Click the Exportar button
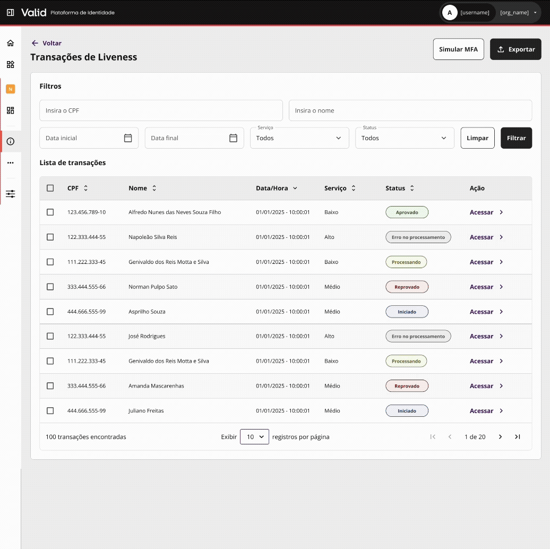Image resolution: width=550 pixels, height=549 pixels. coord(515,49)
